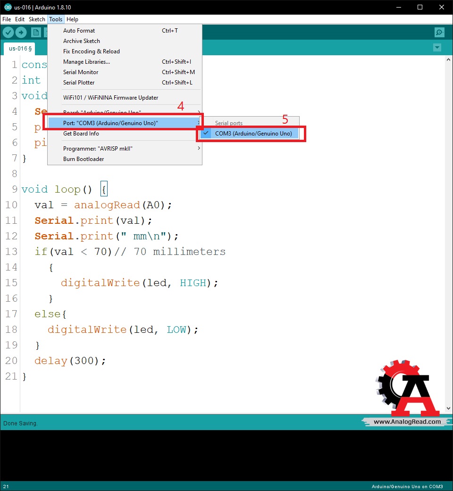This screenshot has width=453, height=491.
Task: Minimize the Arduino window
Action: coord(399,7)
